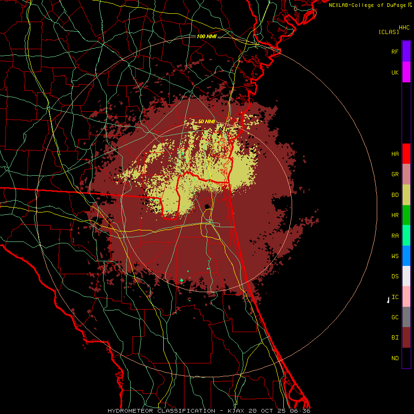The height and width of the screenshot is (414, 414).
Task: Click the UK magenta legend swatch
Action: pyautogui.click(x=406, y=72)
